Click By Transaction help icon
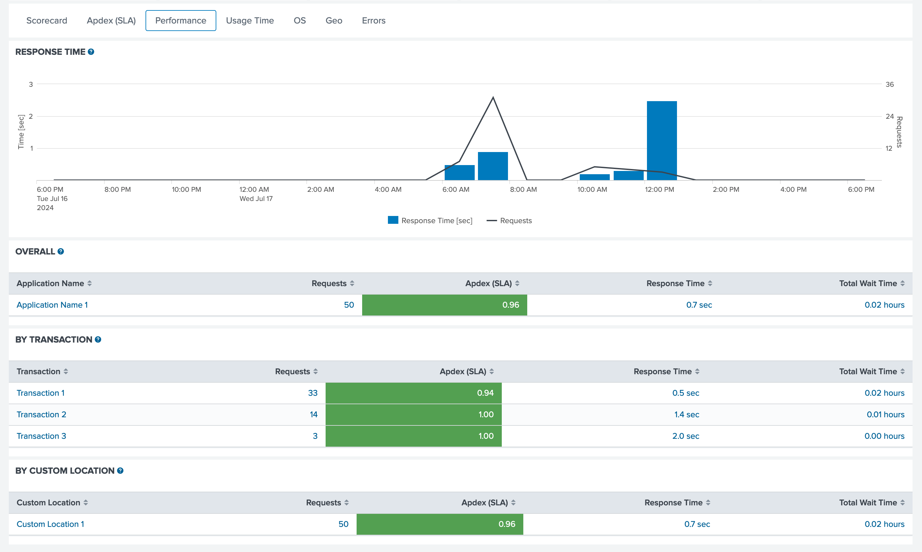The image size is (922, 552). point(98,340)
